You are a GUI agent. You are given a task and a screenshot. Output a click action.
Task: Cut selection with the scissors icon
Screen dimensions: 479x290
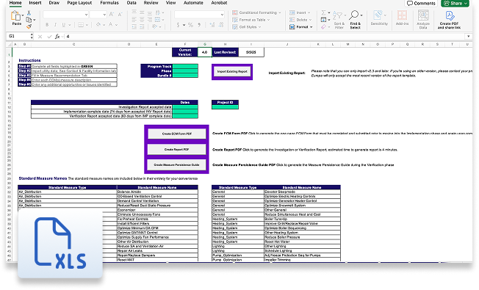[x=29, y=12]
